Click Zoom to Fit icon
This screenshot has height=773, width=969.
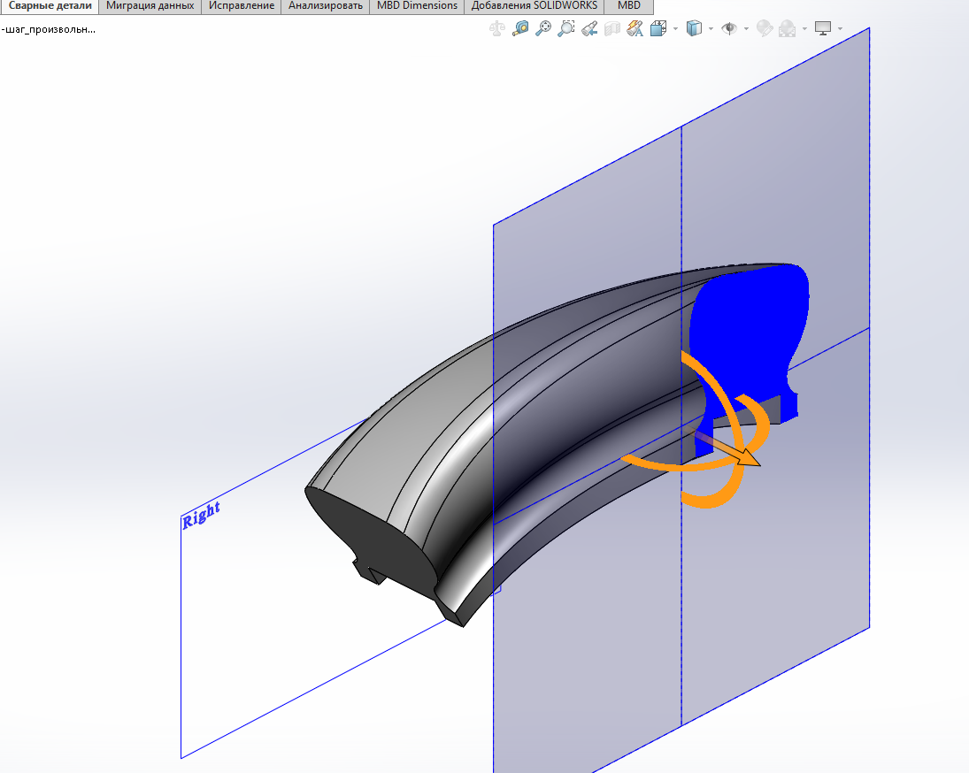[x=543, y=28]
